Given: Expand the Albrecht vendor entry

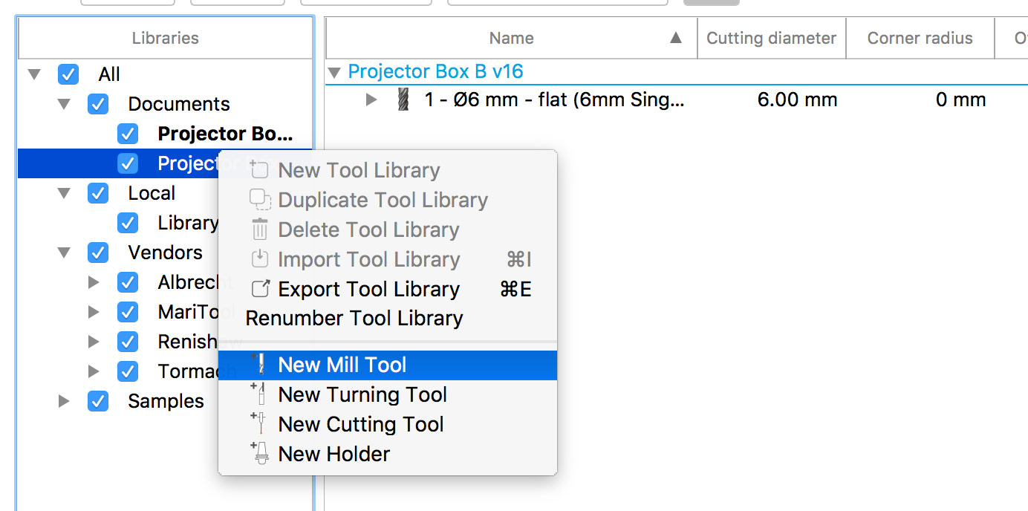Looking at the screenshot, I should [94, 282].
